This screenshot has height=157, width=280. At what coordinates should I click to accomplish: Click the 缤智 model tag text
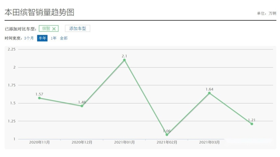click(x=46, y=29)
